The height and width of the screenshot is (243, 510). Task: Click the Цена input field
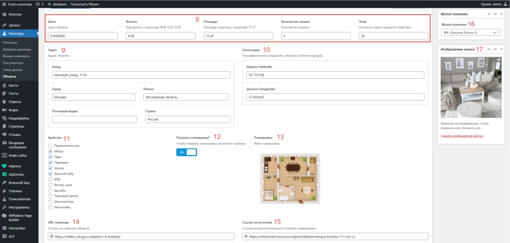(83, 36)
